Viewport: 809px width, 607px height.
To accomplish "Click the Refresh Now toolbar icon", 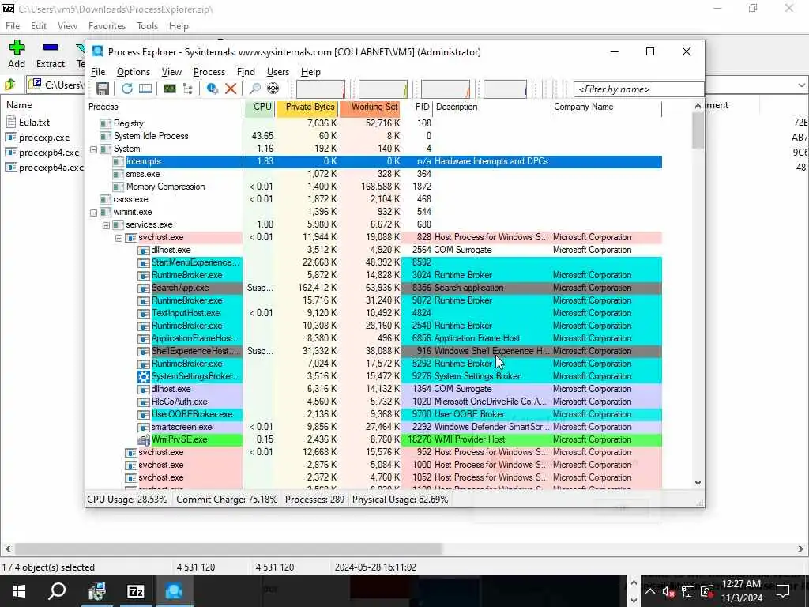I will pyautogui.click(x=126, y=89).
